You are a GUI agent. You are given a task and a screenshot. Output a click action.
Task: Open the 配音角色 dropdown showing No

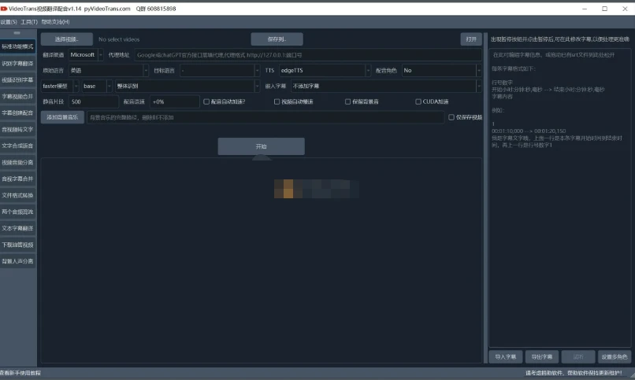[x=440, y=70]
